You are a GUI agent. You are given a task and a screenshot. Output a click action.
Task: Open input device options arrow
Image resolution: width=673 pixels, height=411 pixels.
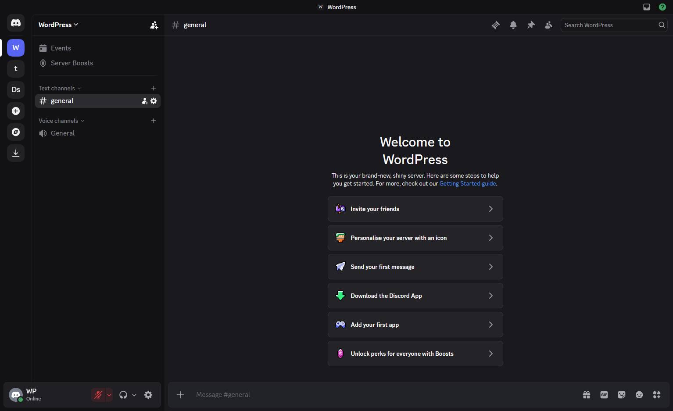click(109, 395)
